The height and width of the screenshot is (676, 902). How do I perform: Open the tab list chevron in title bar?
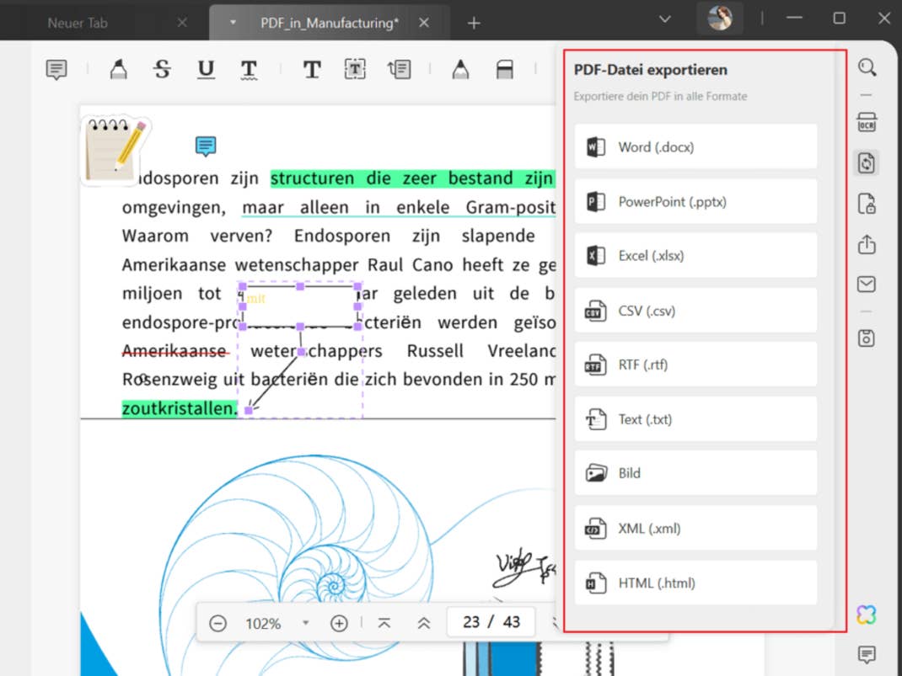tap(665, 19)
